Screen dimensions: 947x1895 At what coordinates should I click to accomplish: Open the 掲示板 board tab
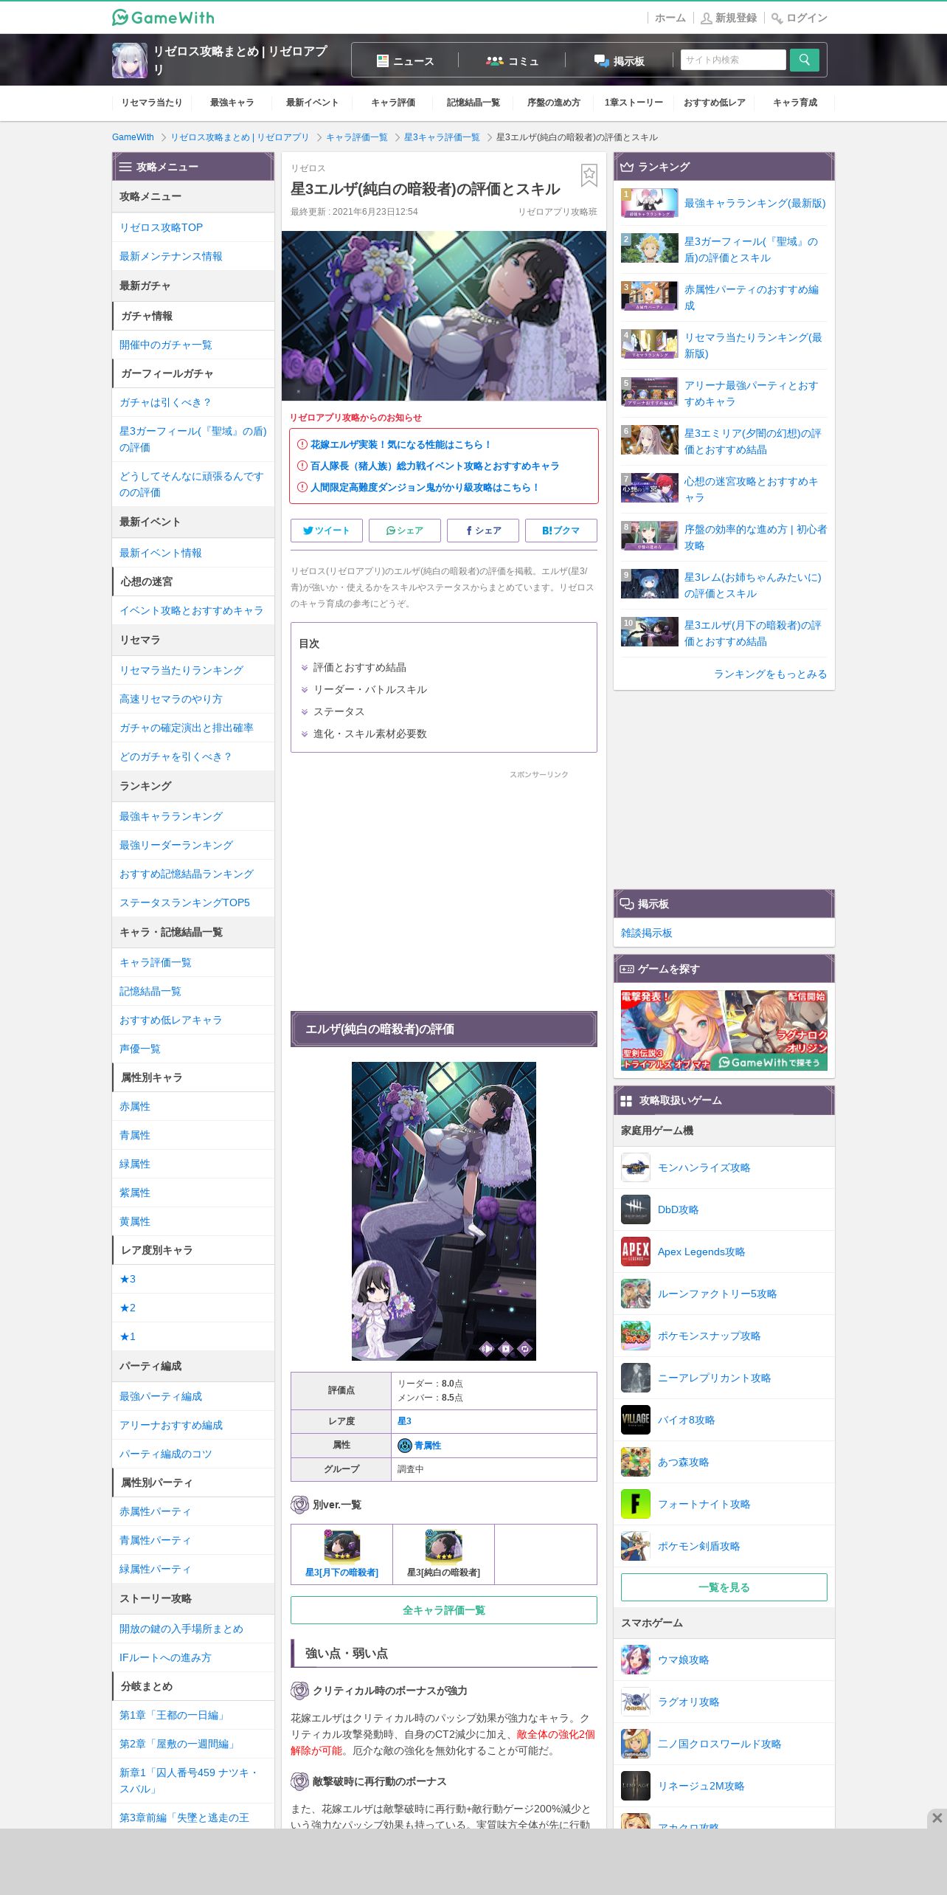[619, 61]
